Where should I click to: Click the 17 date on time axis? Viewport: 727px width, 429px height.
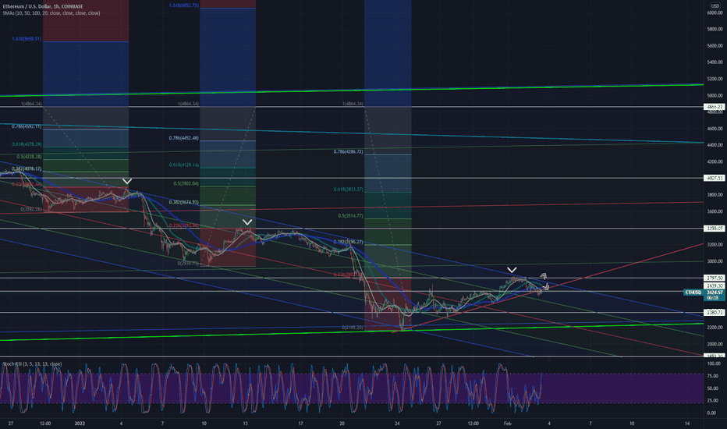(x=300, y=424)
